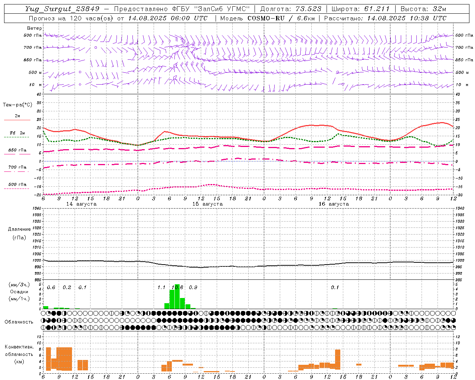Viewport: 475px width, 380px height.
Task: Click the station title Yug_Surgut_23849
Action: pyautogui.click(x=62, y=9)
